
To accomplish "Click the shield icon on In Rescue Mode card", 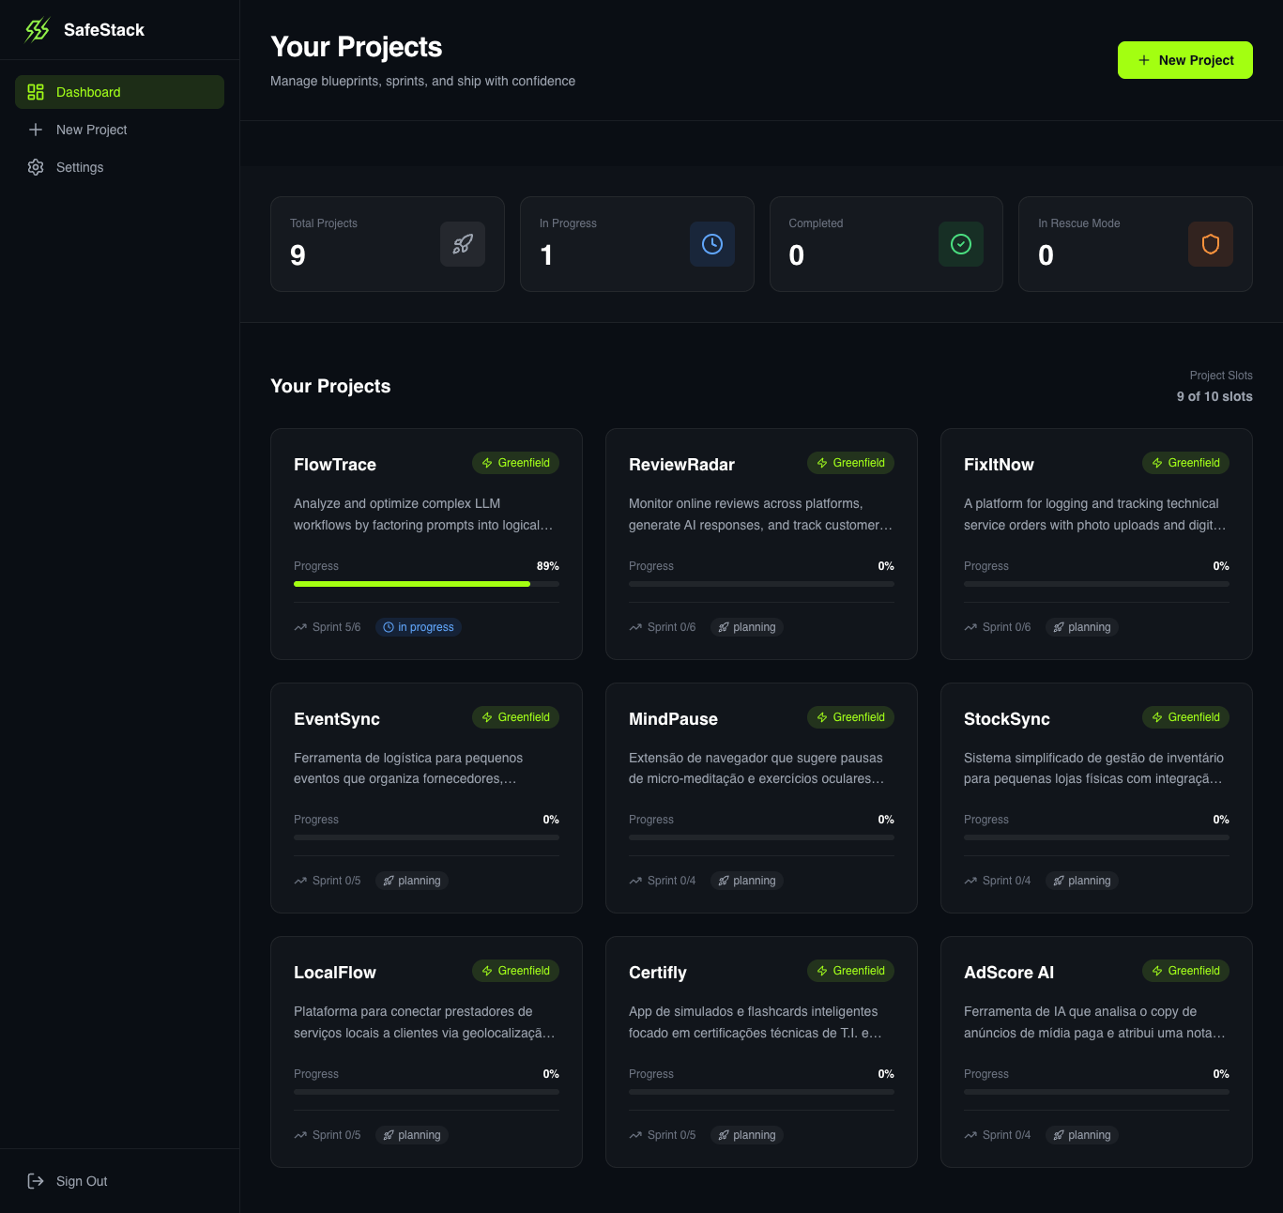I will [x=1210, y=244].
